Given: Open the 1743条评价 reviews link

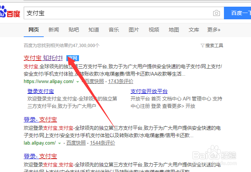Looking at the screenshot, I should pos(121,82).
